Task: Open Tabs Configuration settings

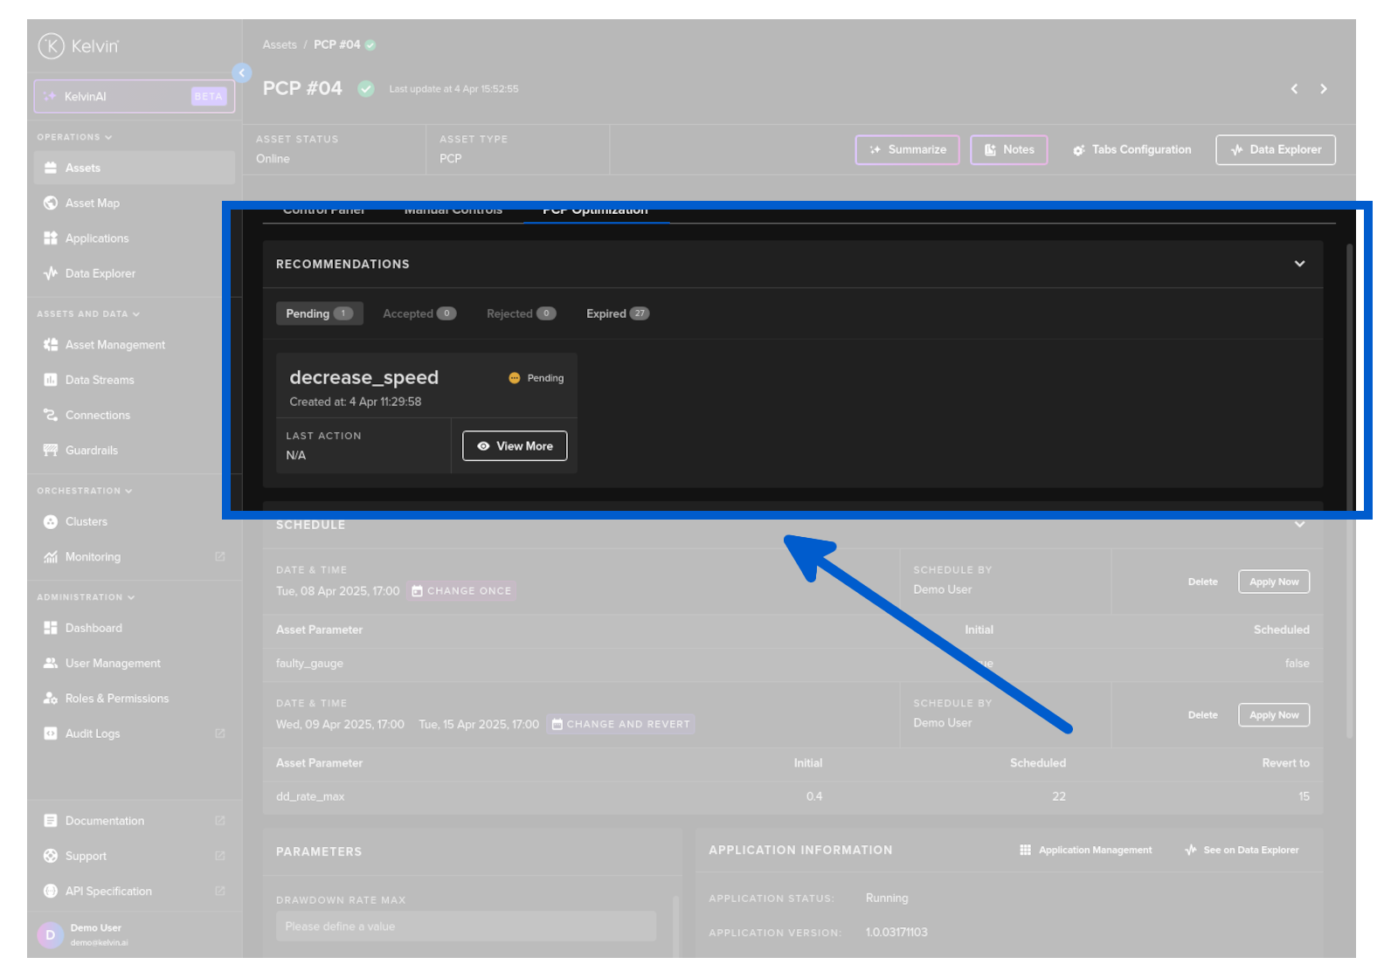Action: 1131,150
